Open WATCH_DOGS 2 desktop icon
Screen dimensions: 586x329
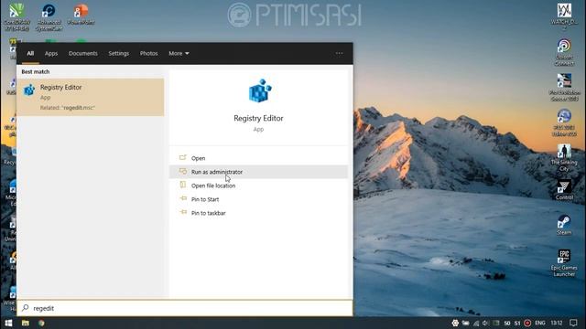click(x=564, y=16)
